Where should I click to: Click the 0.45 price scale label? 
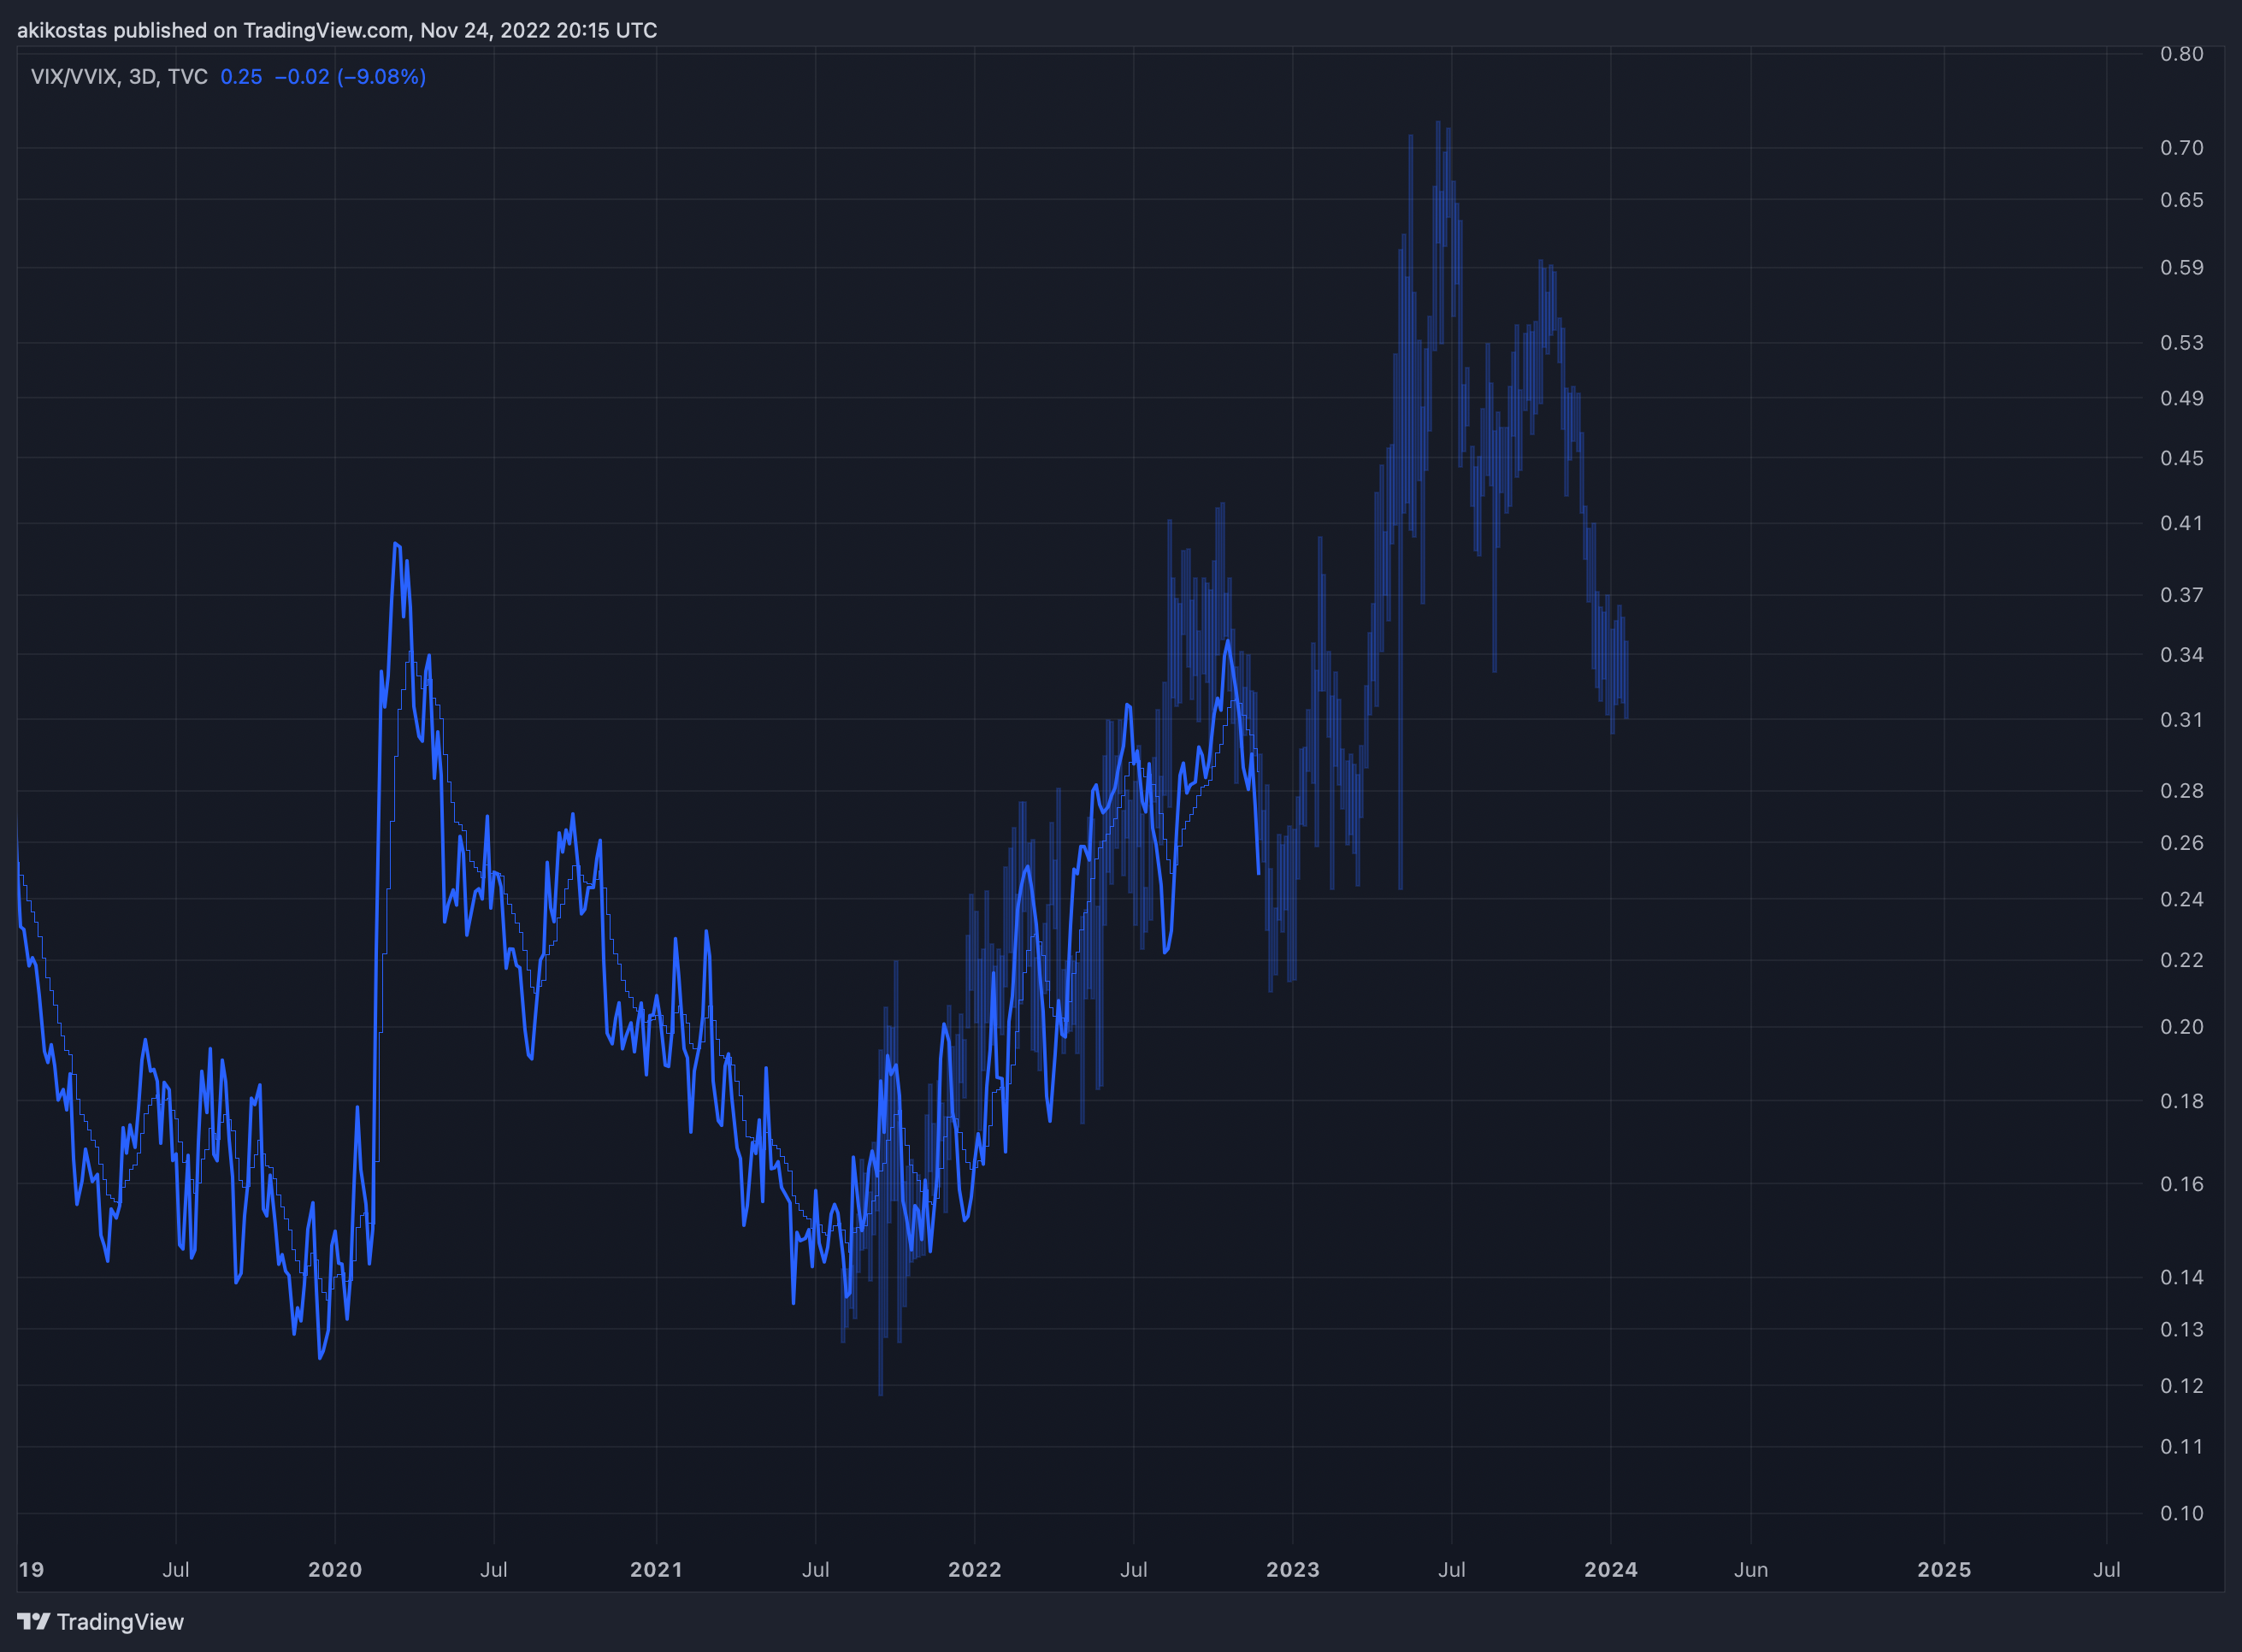[2182, 458]
